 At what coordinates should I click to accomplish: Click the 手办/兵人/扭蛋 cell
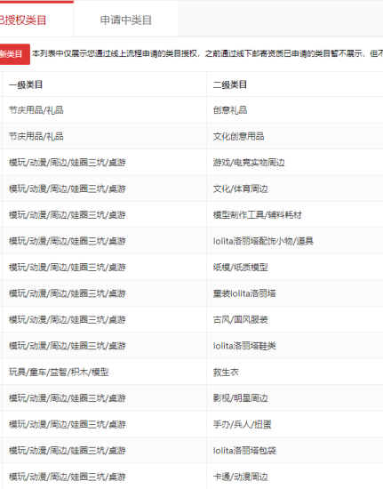tap(242, 424)
